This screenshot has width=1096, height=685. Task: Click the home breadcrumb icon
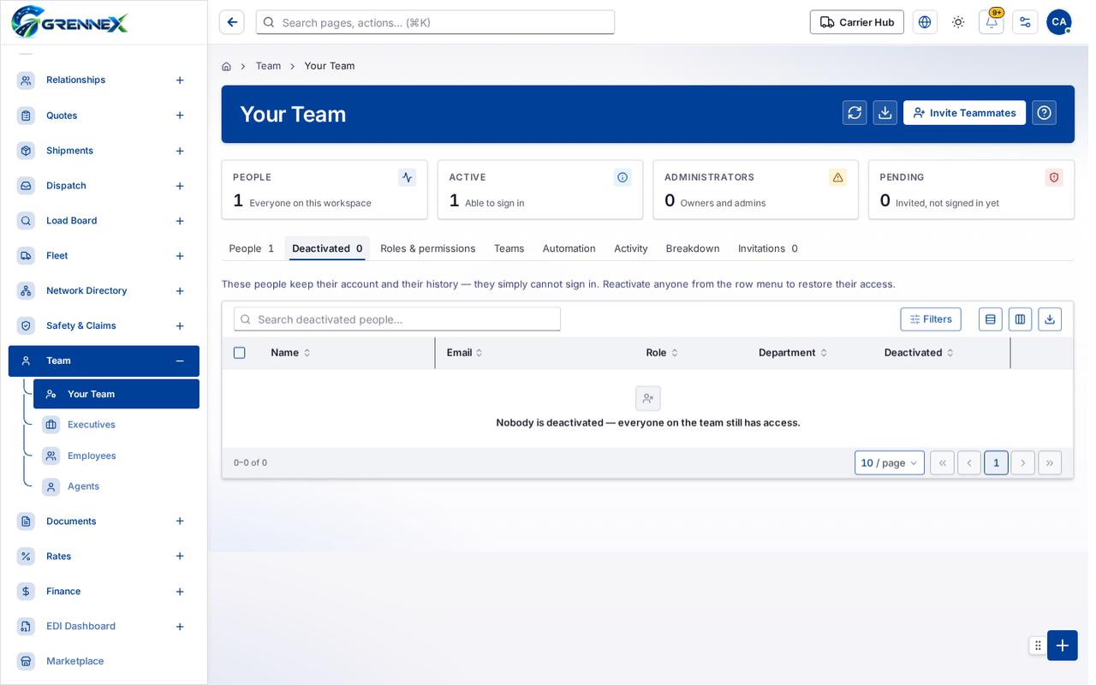tap(226, 66)
